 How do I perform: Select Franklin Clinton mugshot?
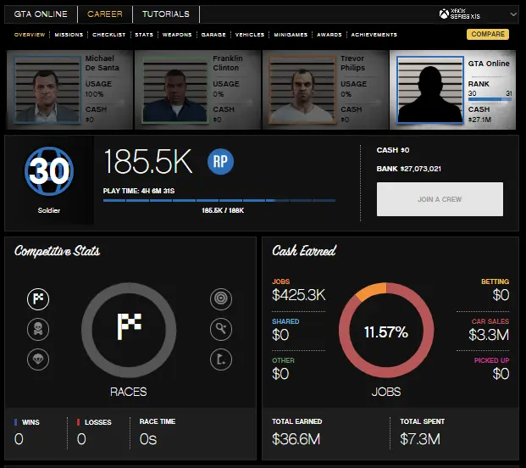point(175,90)
